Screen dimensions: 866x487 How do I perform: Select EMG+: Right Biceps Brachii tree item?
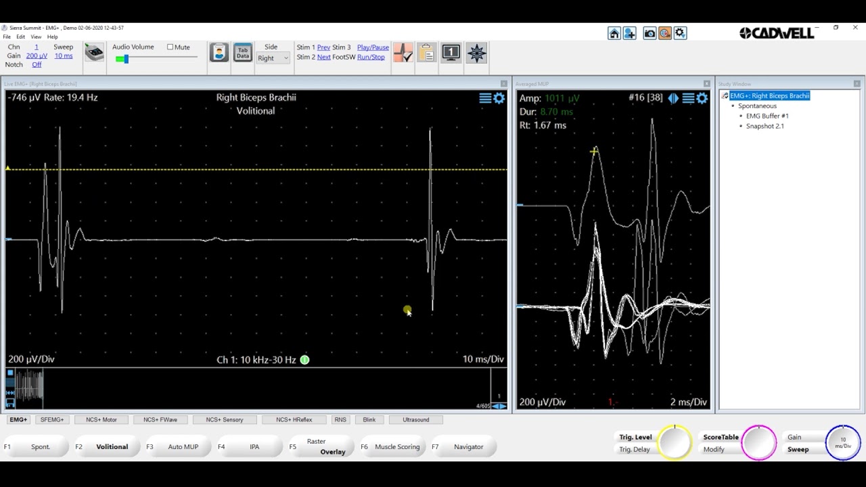point(769,96)
